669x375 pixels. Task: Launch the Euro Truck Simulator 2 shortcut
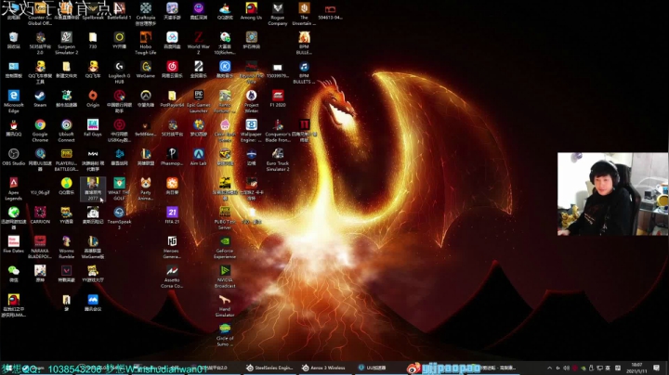click(x=278, y=160)
